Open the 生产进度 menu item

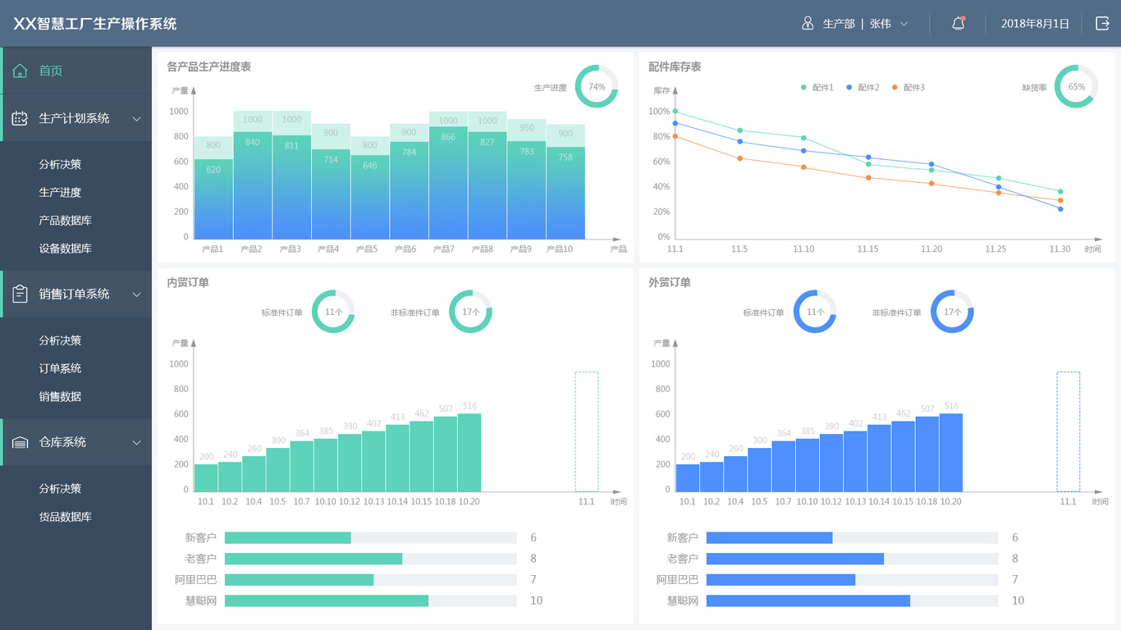60,192
